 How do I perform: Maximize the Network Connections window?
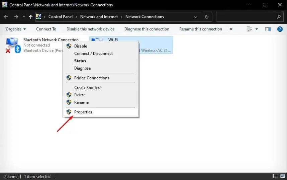pyautogui.click(x=265, y=5)
